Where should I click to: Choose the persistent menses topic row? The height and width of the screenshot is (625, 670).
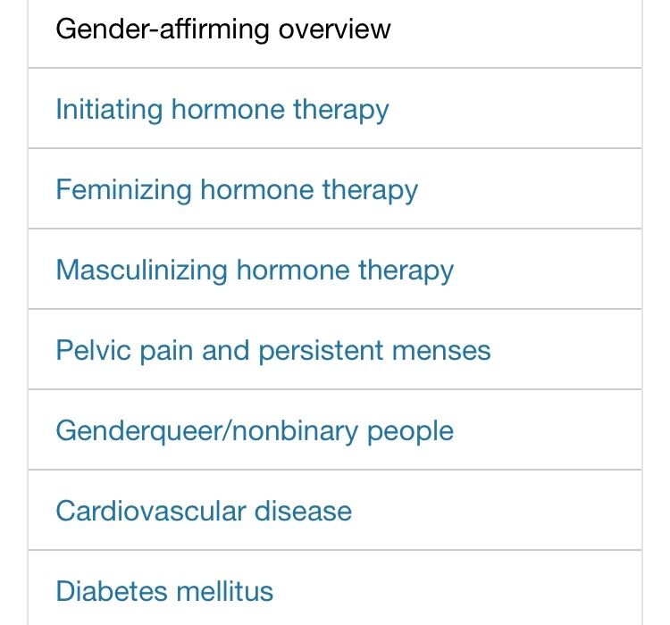[x=335, y=349]
